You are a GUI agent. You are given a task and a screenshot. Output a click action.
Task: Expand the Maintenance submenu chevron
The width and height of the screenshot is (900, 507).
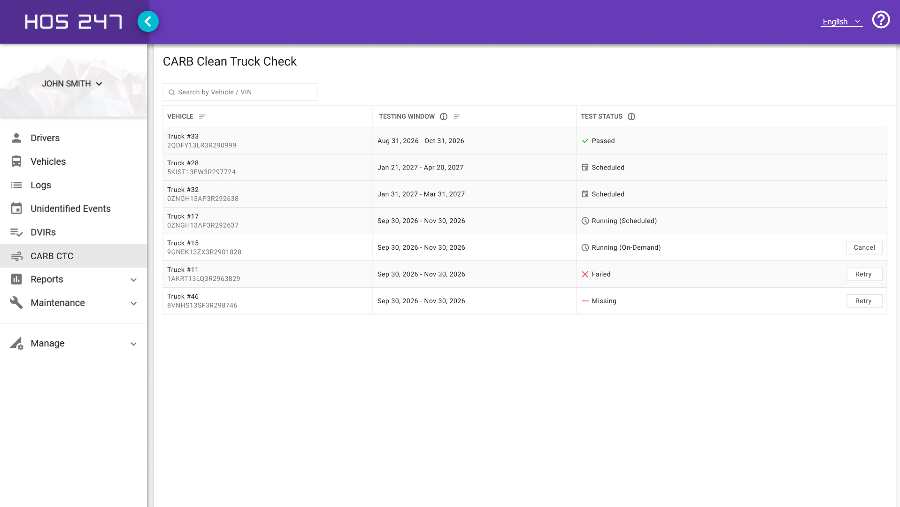(x=134, y=303)
